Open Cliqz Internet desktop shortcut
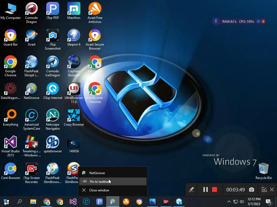 tap(53, 91)
